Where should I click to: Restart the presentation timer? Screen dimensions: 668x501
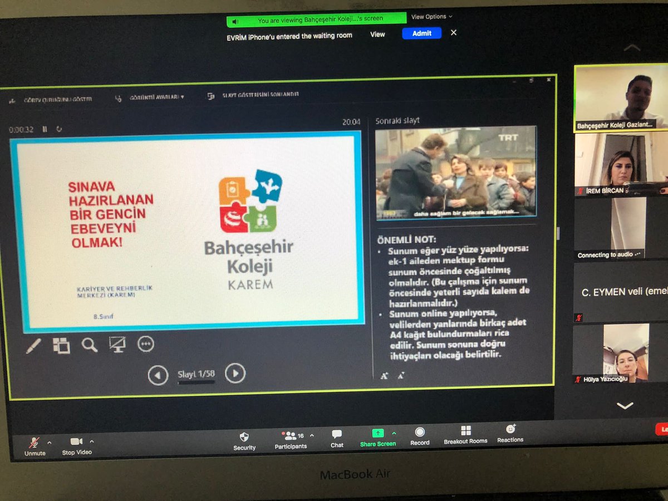point(59,129)
